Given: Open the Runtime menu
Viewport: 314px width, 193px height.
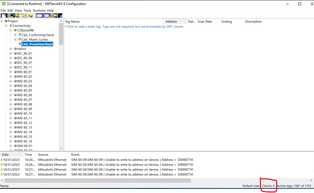Looking at the screenshot, I should 39,10.
